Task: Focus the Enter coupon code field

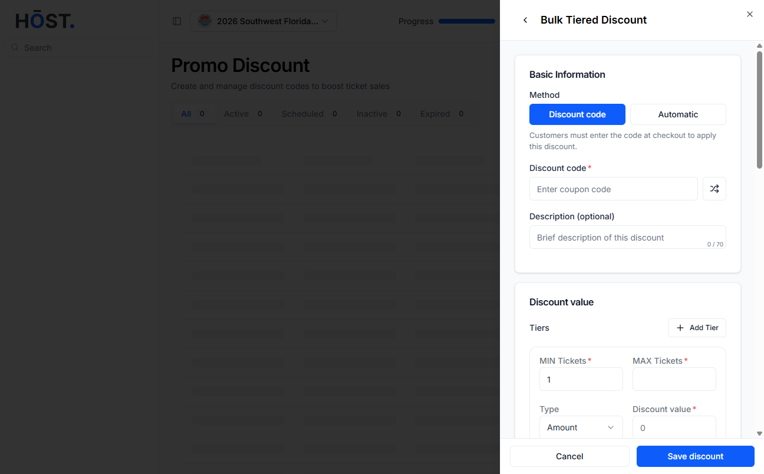Action: [x=614, y=189]
